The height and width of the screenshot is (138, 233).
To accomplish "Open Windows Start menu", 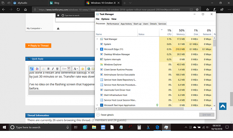I will pyautogui.click(x=4, y=127).
